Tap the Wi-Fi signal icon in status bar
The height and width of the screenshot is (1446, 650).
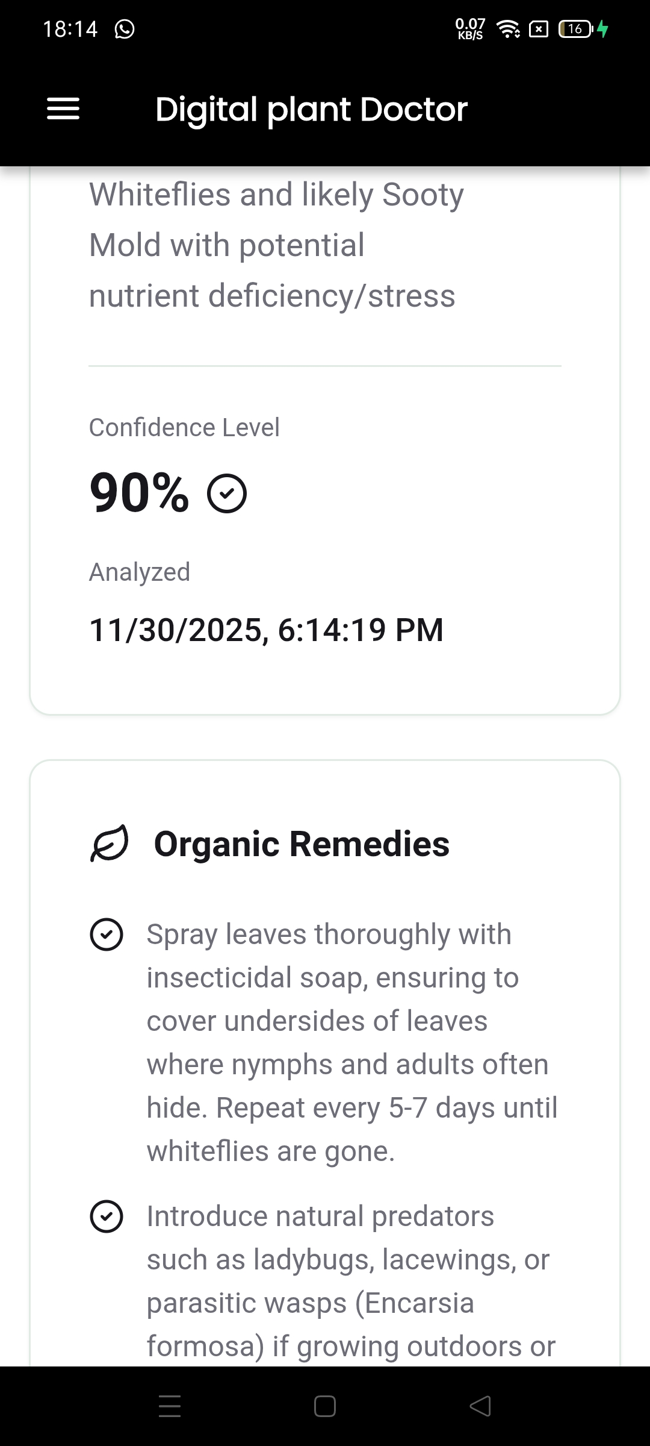(x=509, y=29)
